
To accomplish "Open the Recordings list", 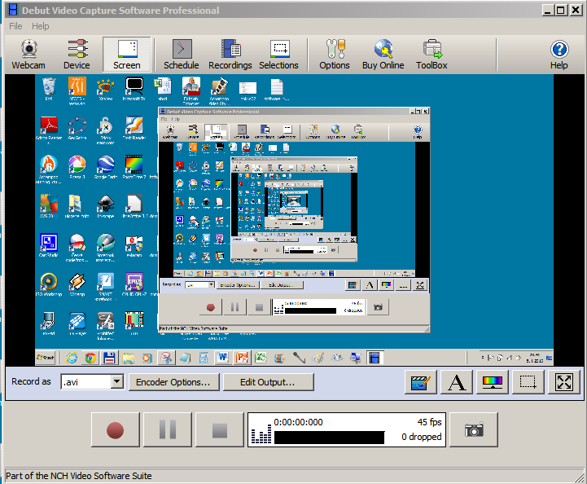I will pyautogui.click(x=230, y=55).
